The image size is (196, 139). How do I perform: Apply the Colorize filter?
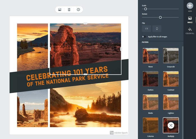coord(150,125)
